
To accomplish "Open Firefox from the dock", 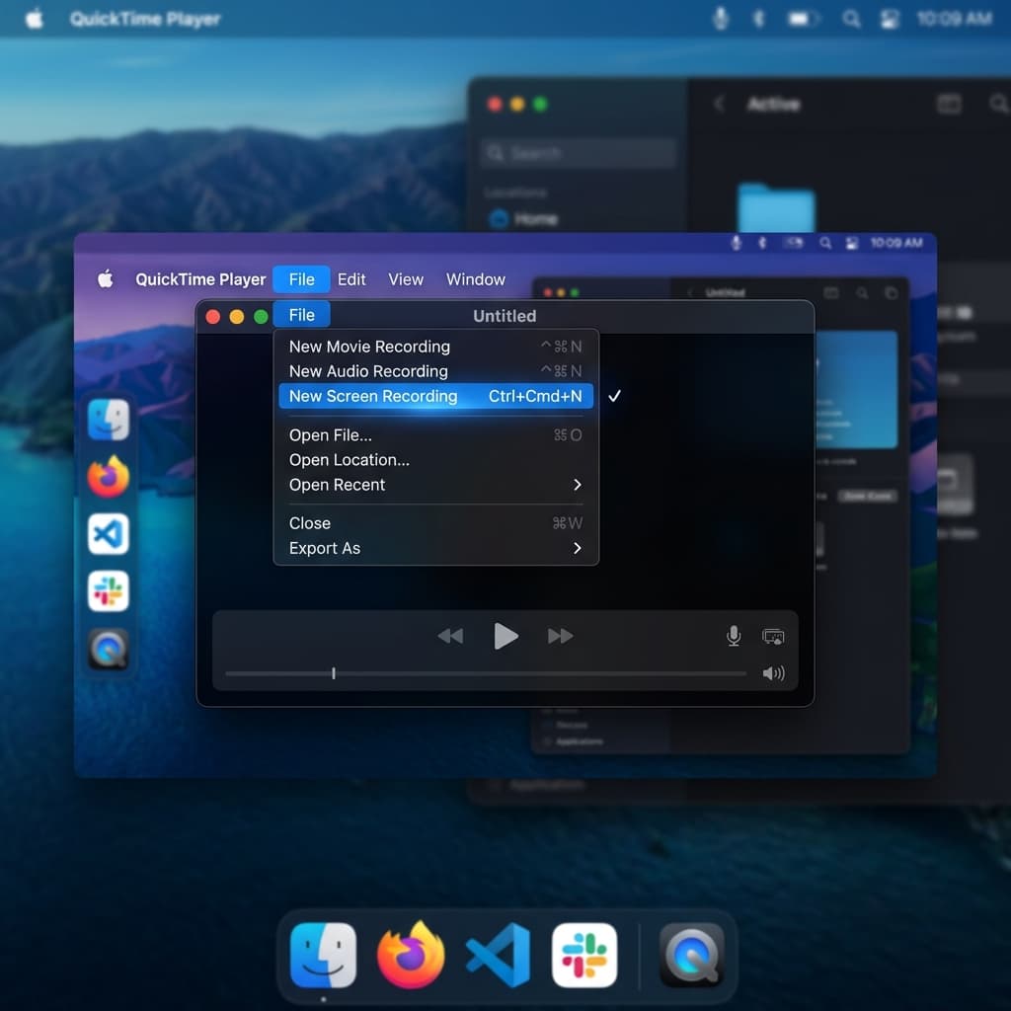I will point(412,955).
